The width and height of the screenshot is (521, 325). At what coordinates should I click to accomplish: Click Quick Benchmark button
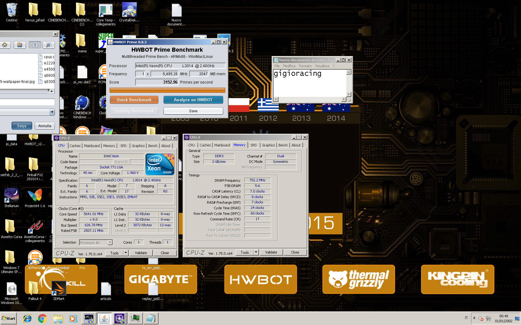pos(134,100)
